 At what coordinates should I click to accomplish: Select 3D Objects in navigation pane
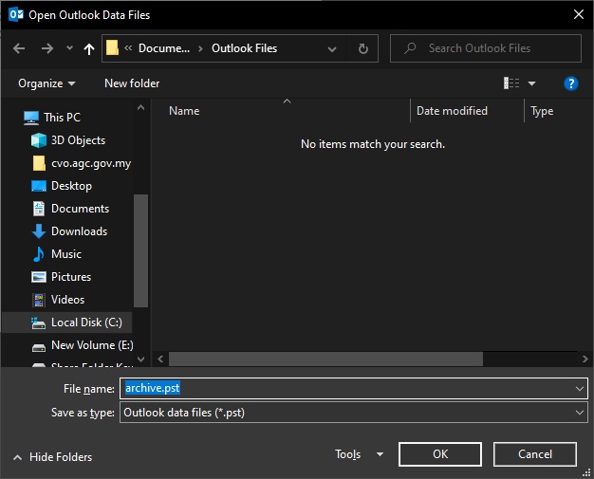pos(78,140)
